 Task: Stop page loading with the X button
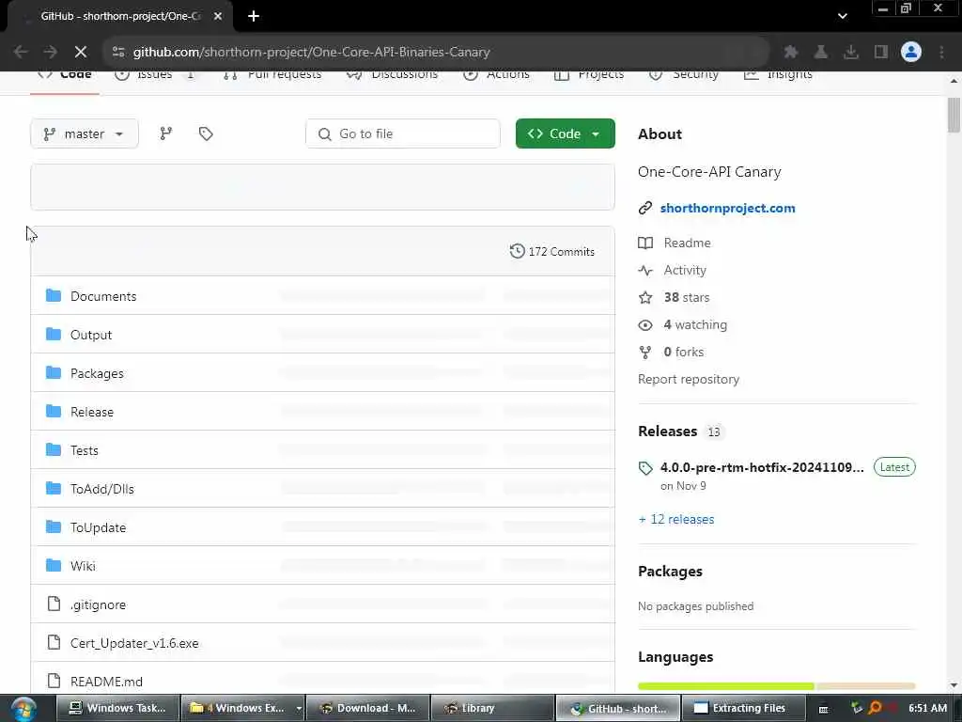(81, 53)
